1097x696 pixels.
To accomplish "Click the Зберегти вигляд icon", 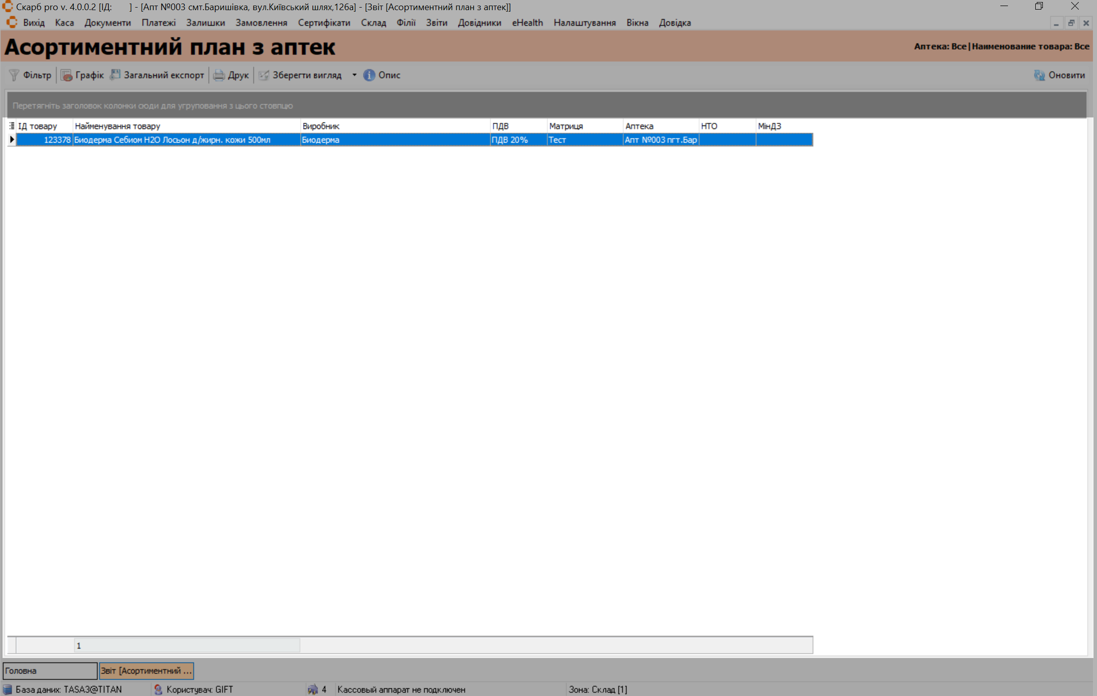I will click(x=264, y=75).
